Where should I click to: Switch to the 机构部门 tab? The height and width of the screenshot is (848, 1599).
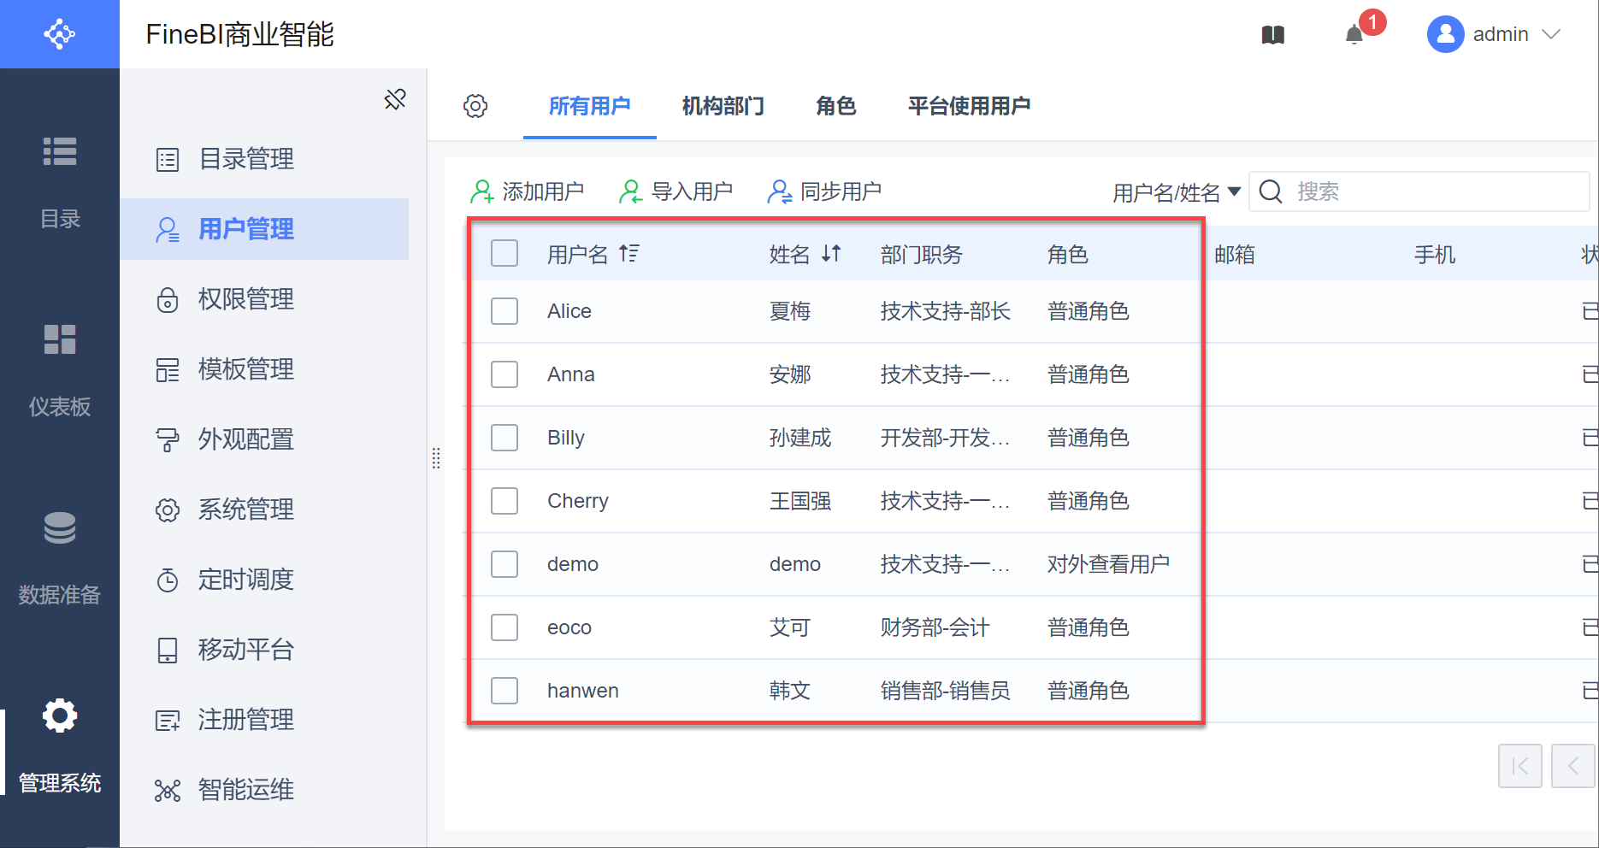[723, 106]
